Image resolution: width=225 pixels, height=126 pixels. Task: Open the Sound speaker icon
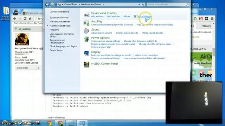86,31
